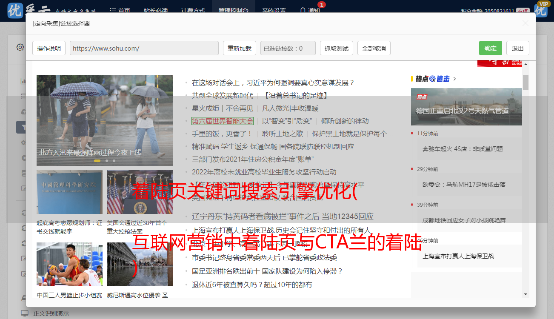
Task: Click 全部取消 to deselect all
Action: click(x=374, y=48)
